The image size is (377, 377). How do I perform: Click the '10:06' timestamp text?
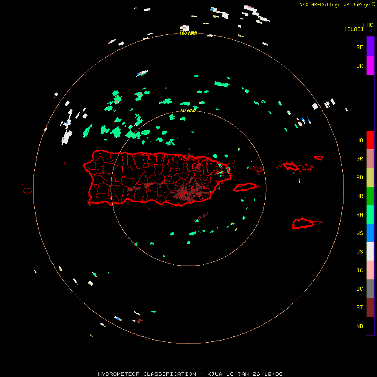pyautogui.click(x=273, y=374)
